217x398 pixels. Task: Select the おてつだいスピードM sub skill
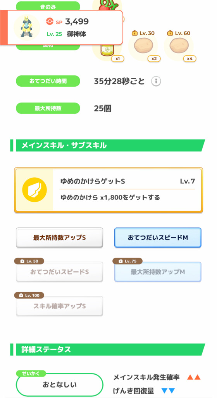pyautogui.click(x=158, y=237)
